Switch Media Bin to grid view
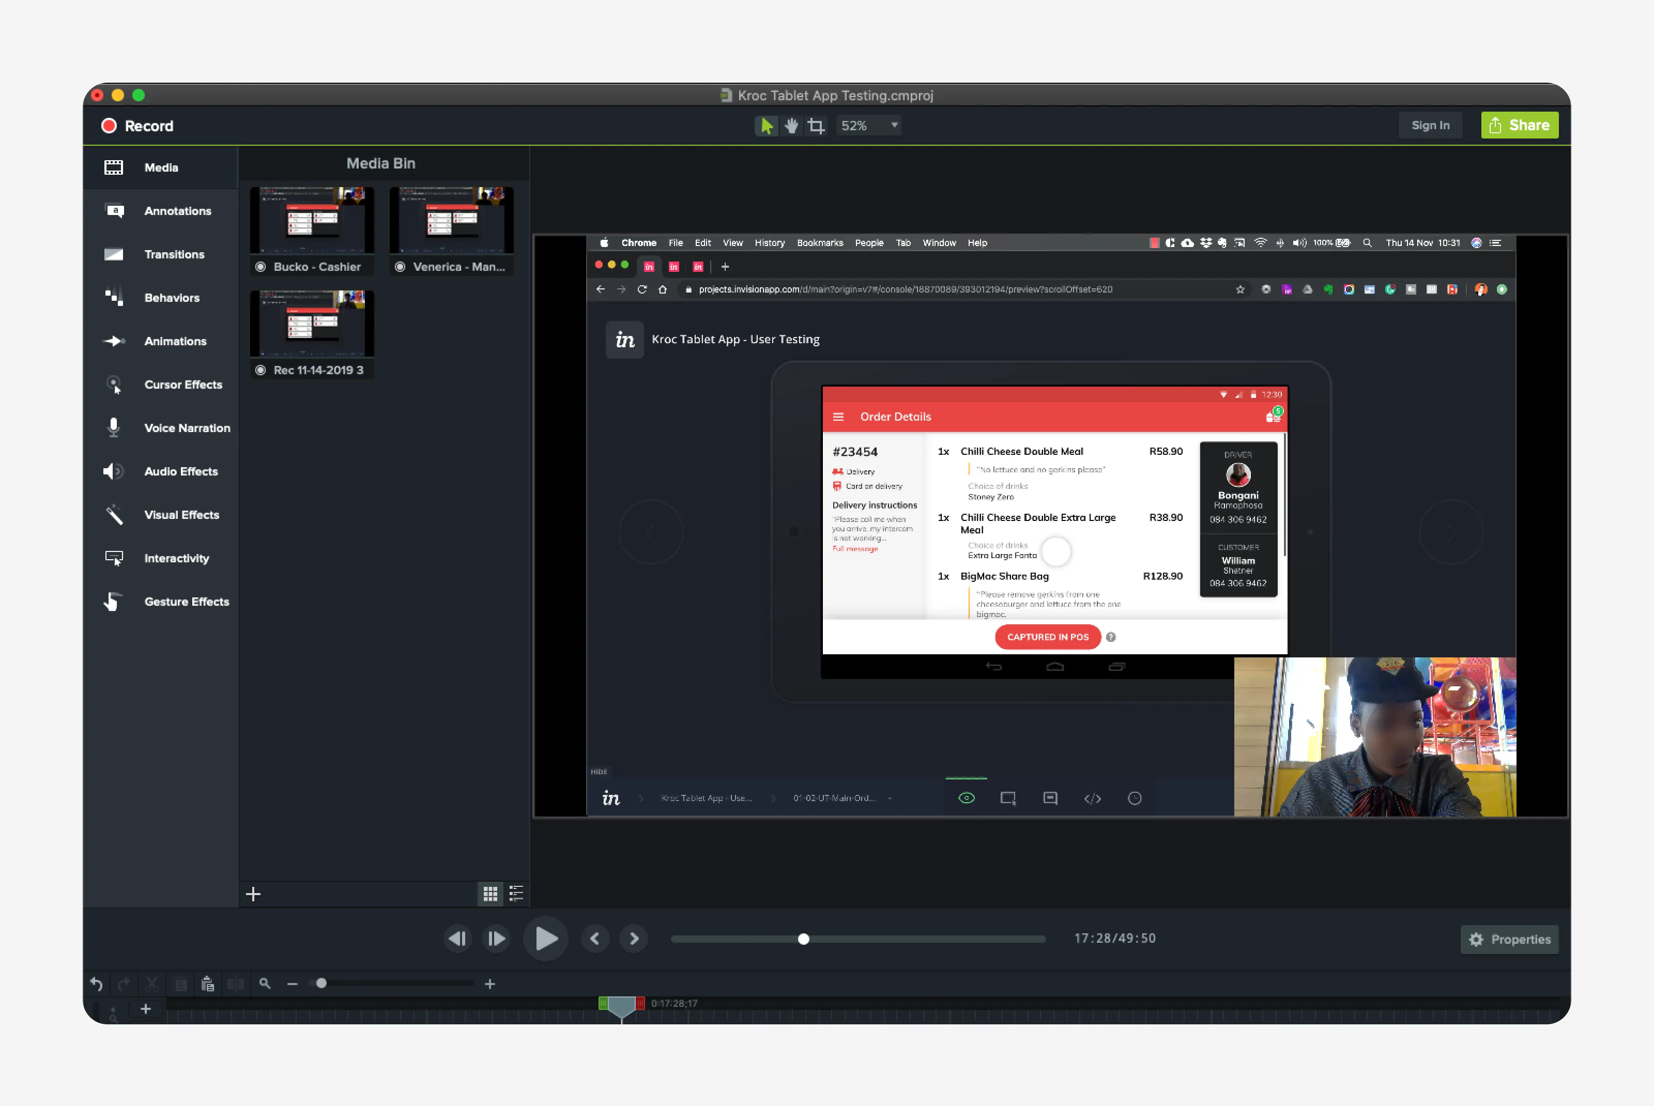The height and width of the screenshot is (1106, 1654). [x=490, y=895]
